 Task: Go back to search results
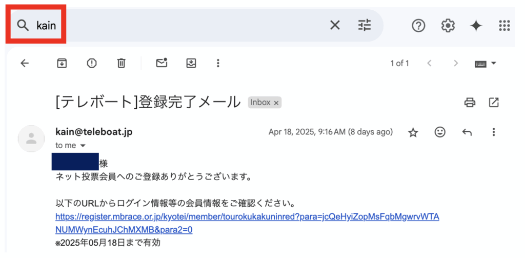pos(25,63)
